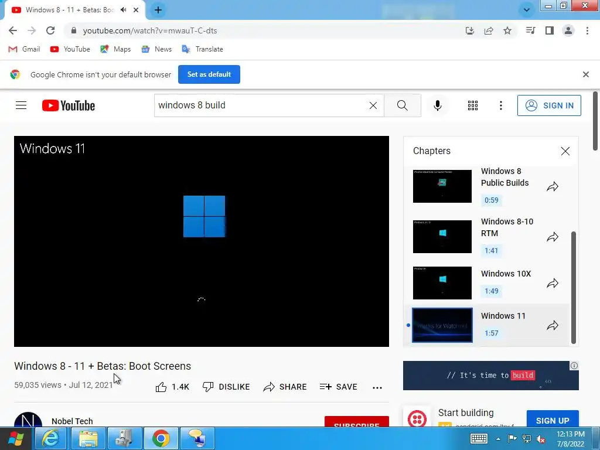Open a new tab with the plus button
This screenshot has height=450, width=600.
pyautogui.click(x=158, y=10)
